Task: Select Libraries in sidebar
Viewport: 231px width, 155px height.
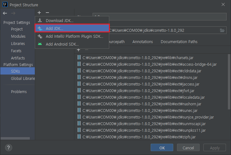Action: click(18, 44)
